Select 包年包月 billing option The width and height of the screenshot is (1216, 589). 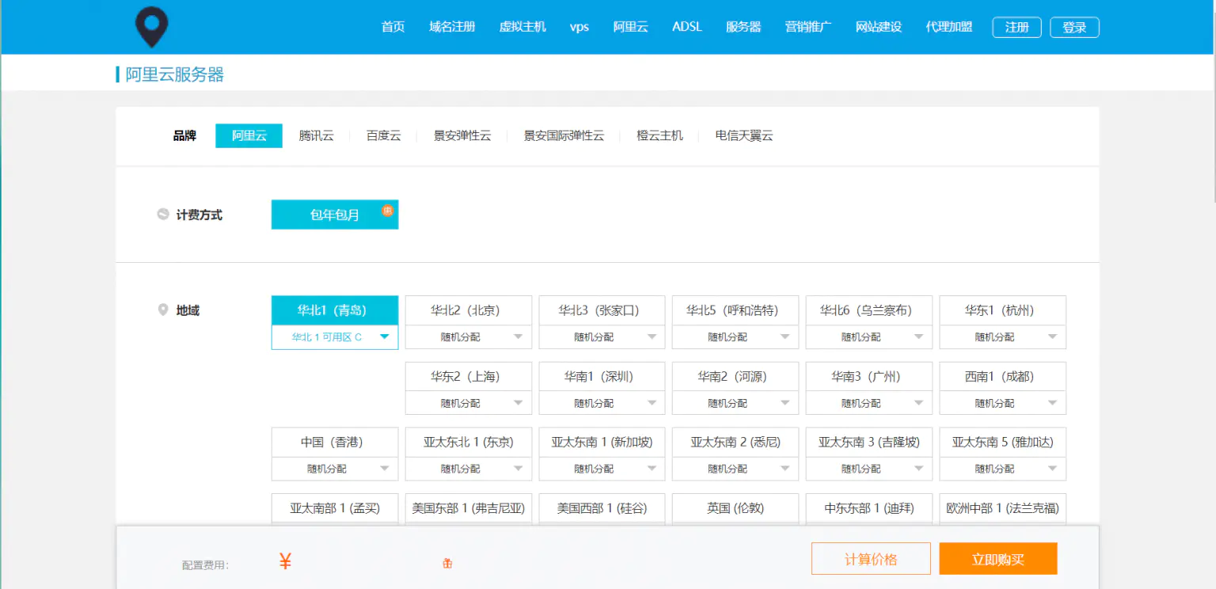pos(335,215)
